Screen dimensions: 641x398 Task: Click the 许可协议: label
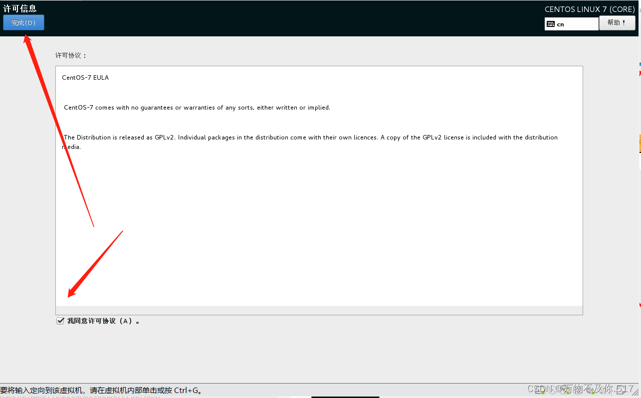pos(71,55)
